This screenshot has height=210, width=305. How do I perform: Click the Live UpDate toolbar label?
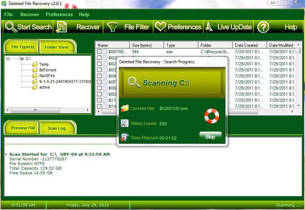(x=235, y=27)
